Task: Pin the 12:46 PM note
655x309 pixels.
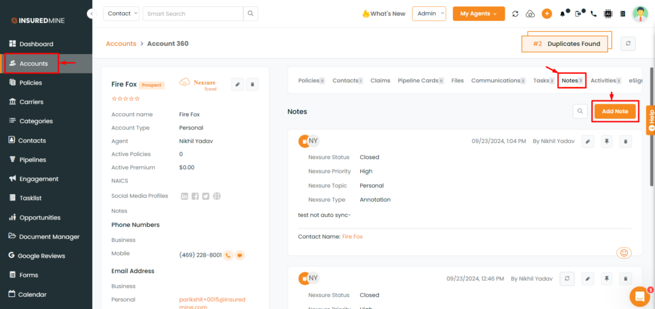Action: [x=606, y=278]
